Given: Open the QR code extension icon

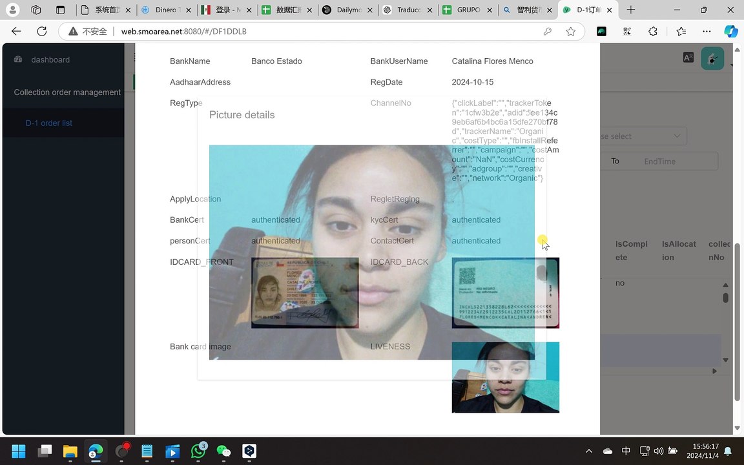Looking at the screenshot, I should [627, 31].
